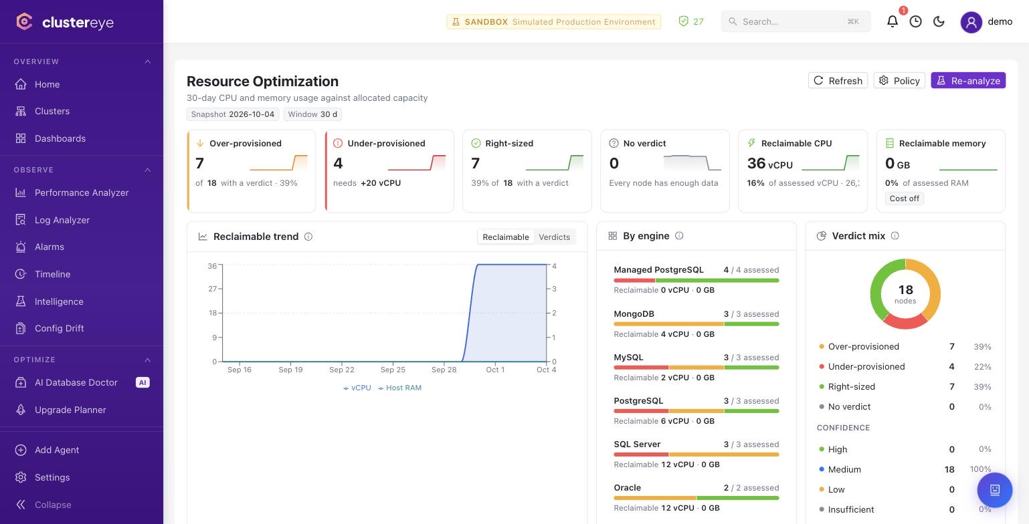Collapse the OVERVIEW section
The width and height of the screenshot is (1029, 524).
point(148,61)
